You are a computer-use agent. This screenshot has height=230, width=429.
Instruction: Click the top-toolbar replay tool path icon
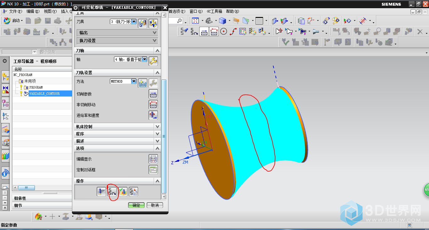pos(194,31)
